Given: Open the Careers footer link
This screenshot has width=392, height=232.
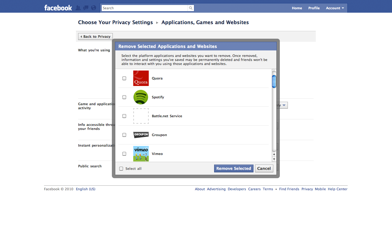Looking at the screenshot, I should click(x=254, y=189).
